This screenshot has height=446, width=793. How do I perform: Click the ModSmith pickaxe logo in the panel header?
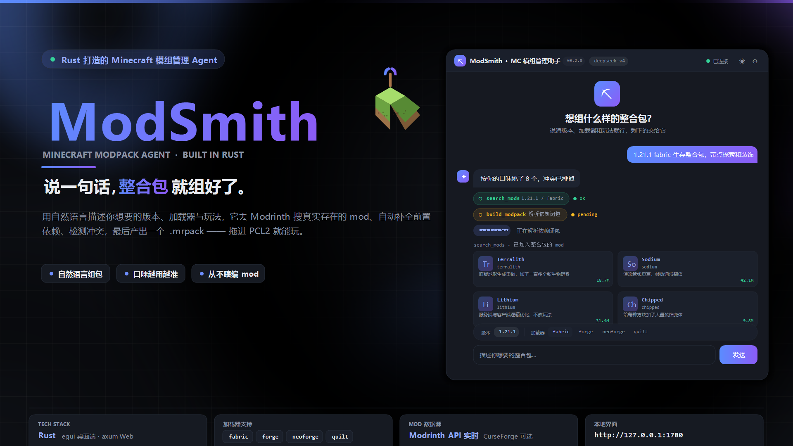click(460, 61)
